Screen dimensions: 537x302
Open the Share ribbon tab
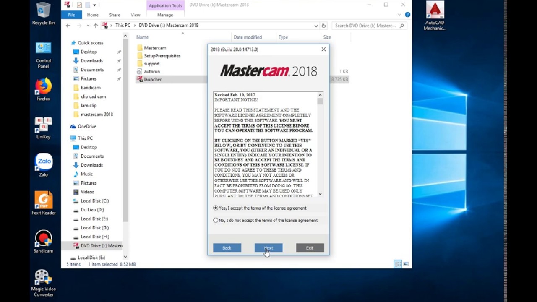point(115,15)
